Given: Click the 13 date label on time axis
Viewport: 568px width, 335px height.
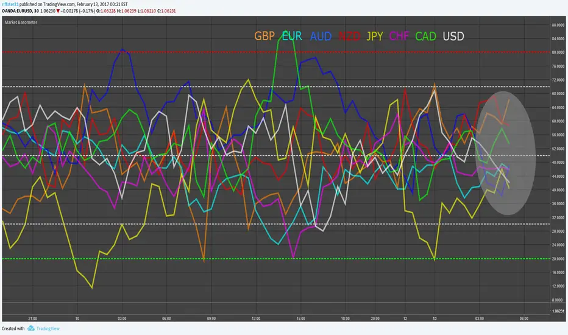Looking at the screenshot, I should [x=435, y=319].
